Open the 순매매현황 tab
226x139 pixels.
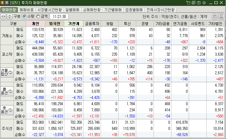tap(92, 10)
